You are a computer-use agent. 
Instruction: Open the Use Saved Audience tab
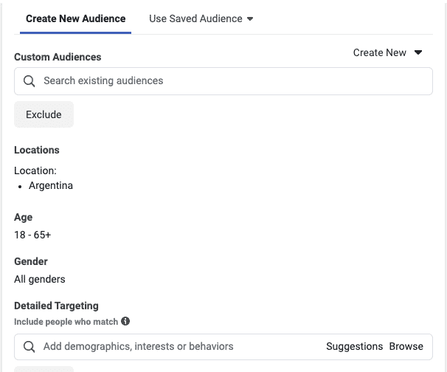click(195, 18)
